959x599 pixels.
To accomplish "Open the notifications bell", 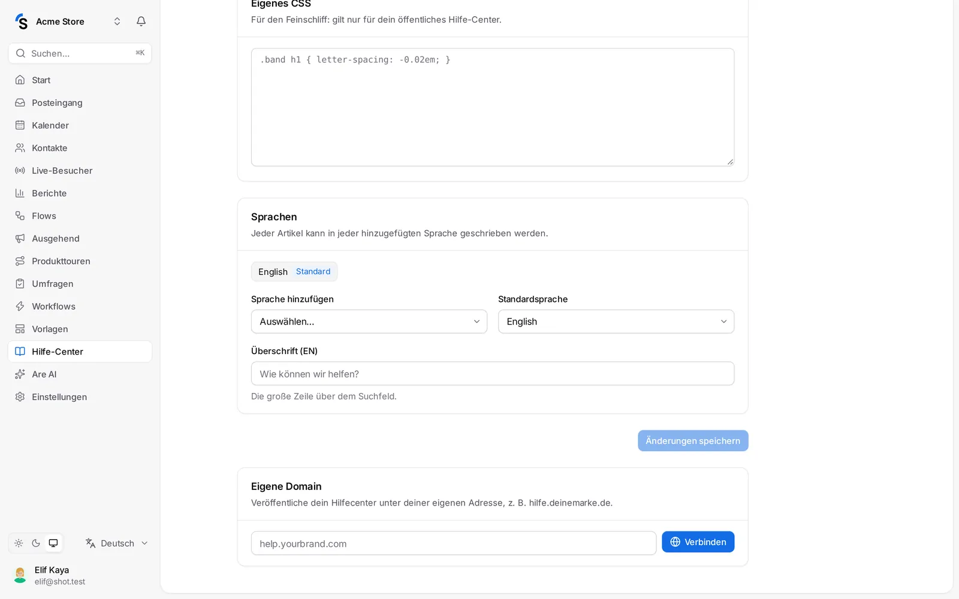I will coord(141,22).
